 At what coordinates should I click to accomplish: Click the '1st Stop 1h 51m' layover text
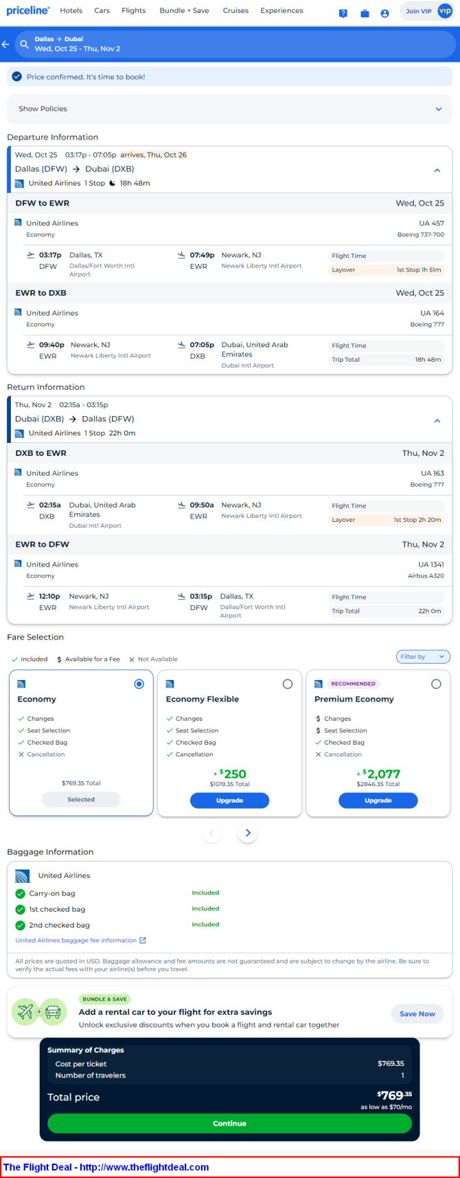pos(419,270)
